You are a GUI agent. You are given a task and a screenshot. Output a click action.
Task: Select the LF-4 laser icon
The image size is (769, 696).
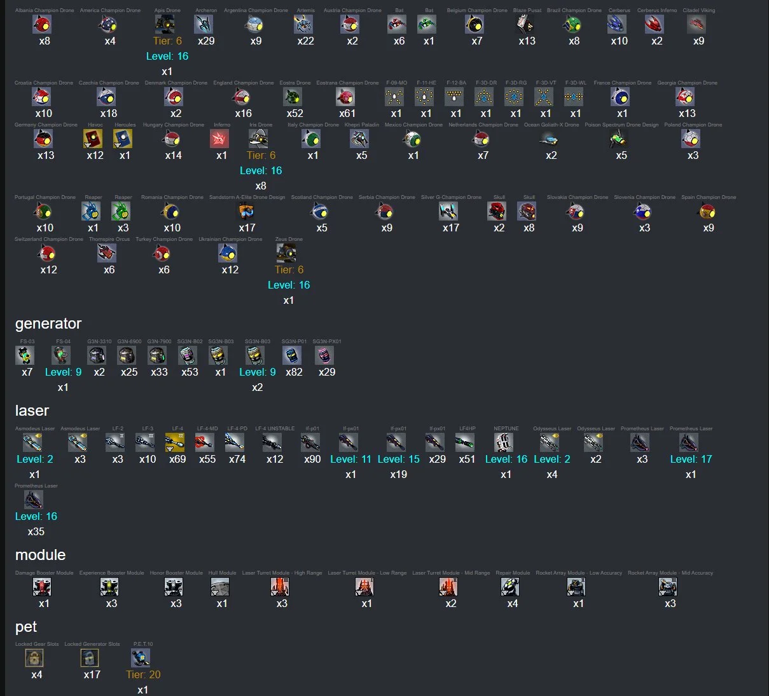click(175, 442)
